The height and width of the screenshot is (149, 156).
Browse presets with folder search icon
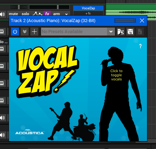pos(120,32)
